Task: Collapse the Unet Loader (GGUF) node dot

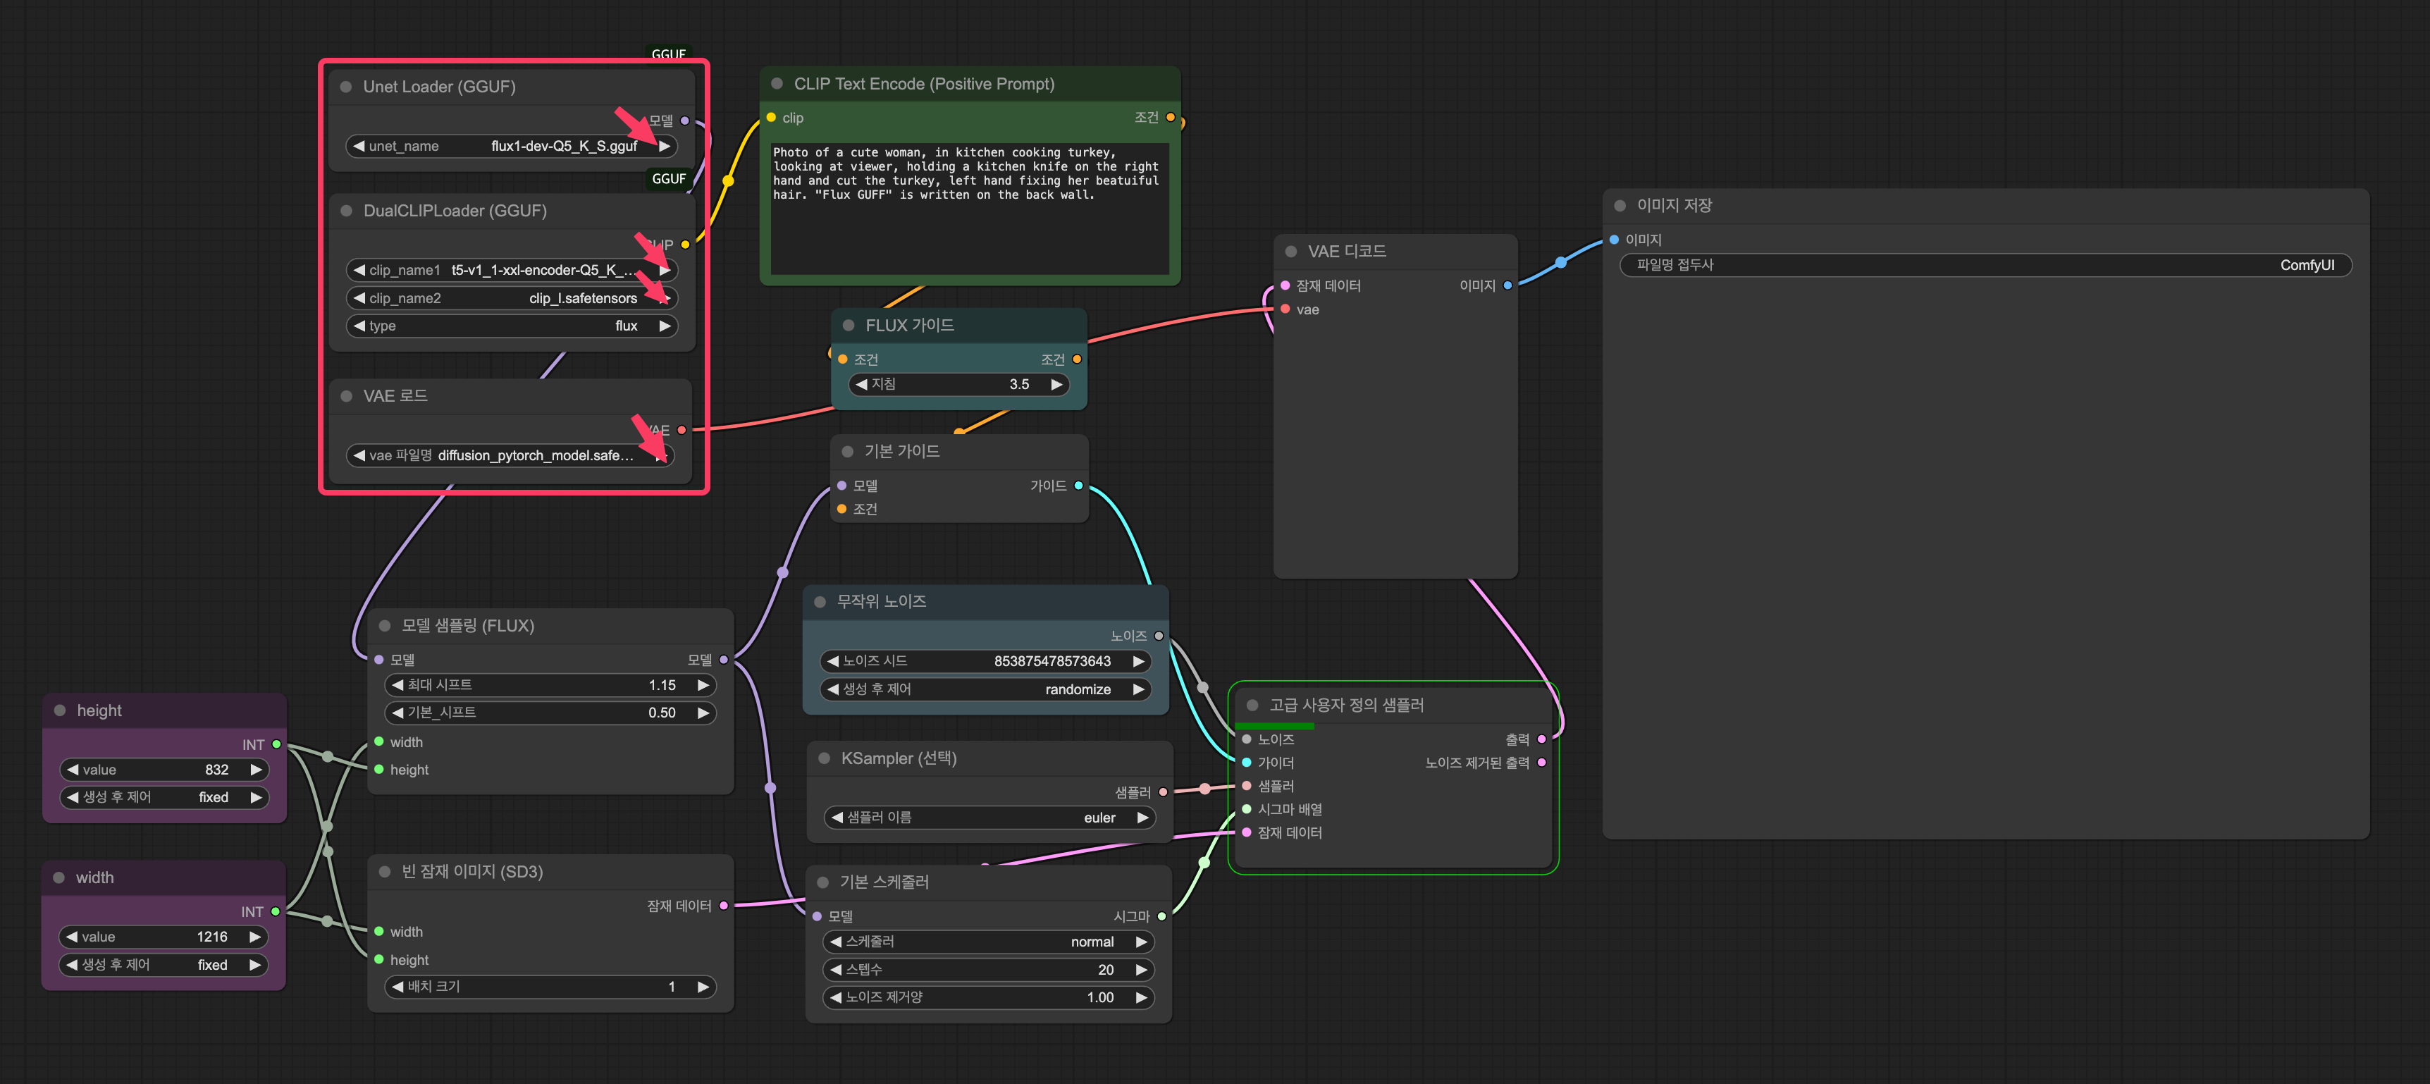Action: coord(346,87)
